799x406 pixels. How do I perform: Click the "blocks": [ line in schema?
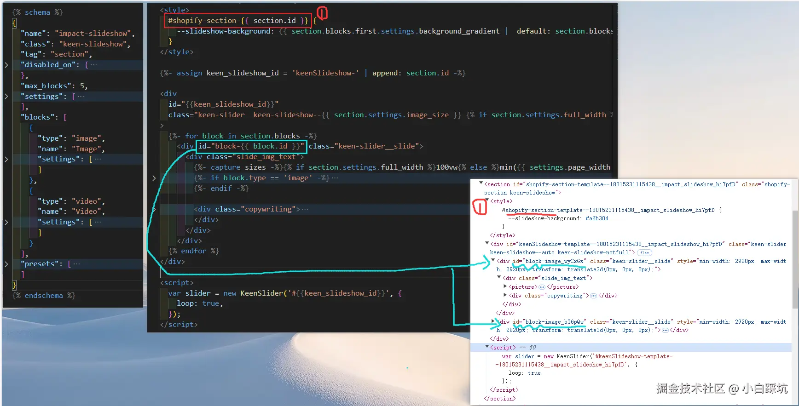click(44, 117)
